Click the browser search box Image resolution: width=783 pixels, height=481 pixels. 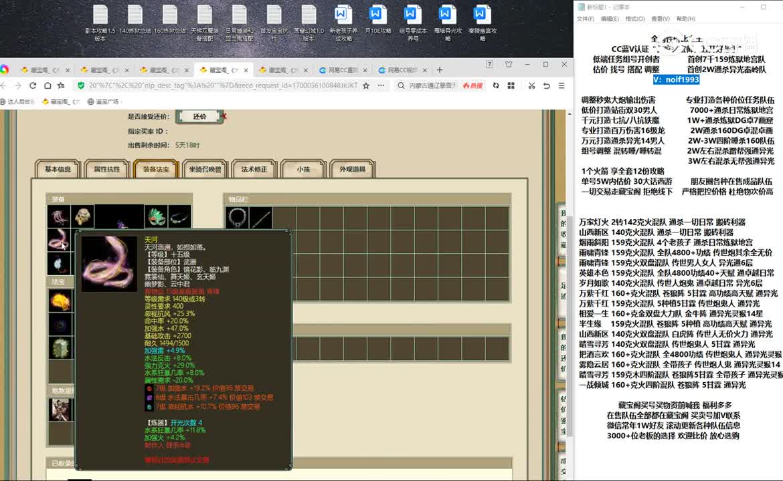432,86
